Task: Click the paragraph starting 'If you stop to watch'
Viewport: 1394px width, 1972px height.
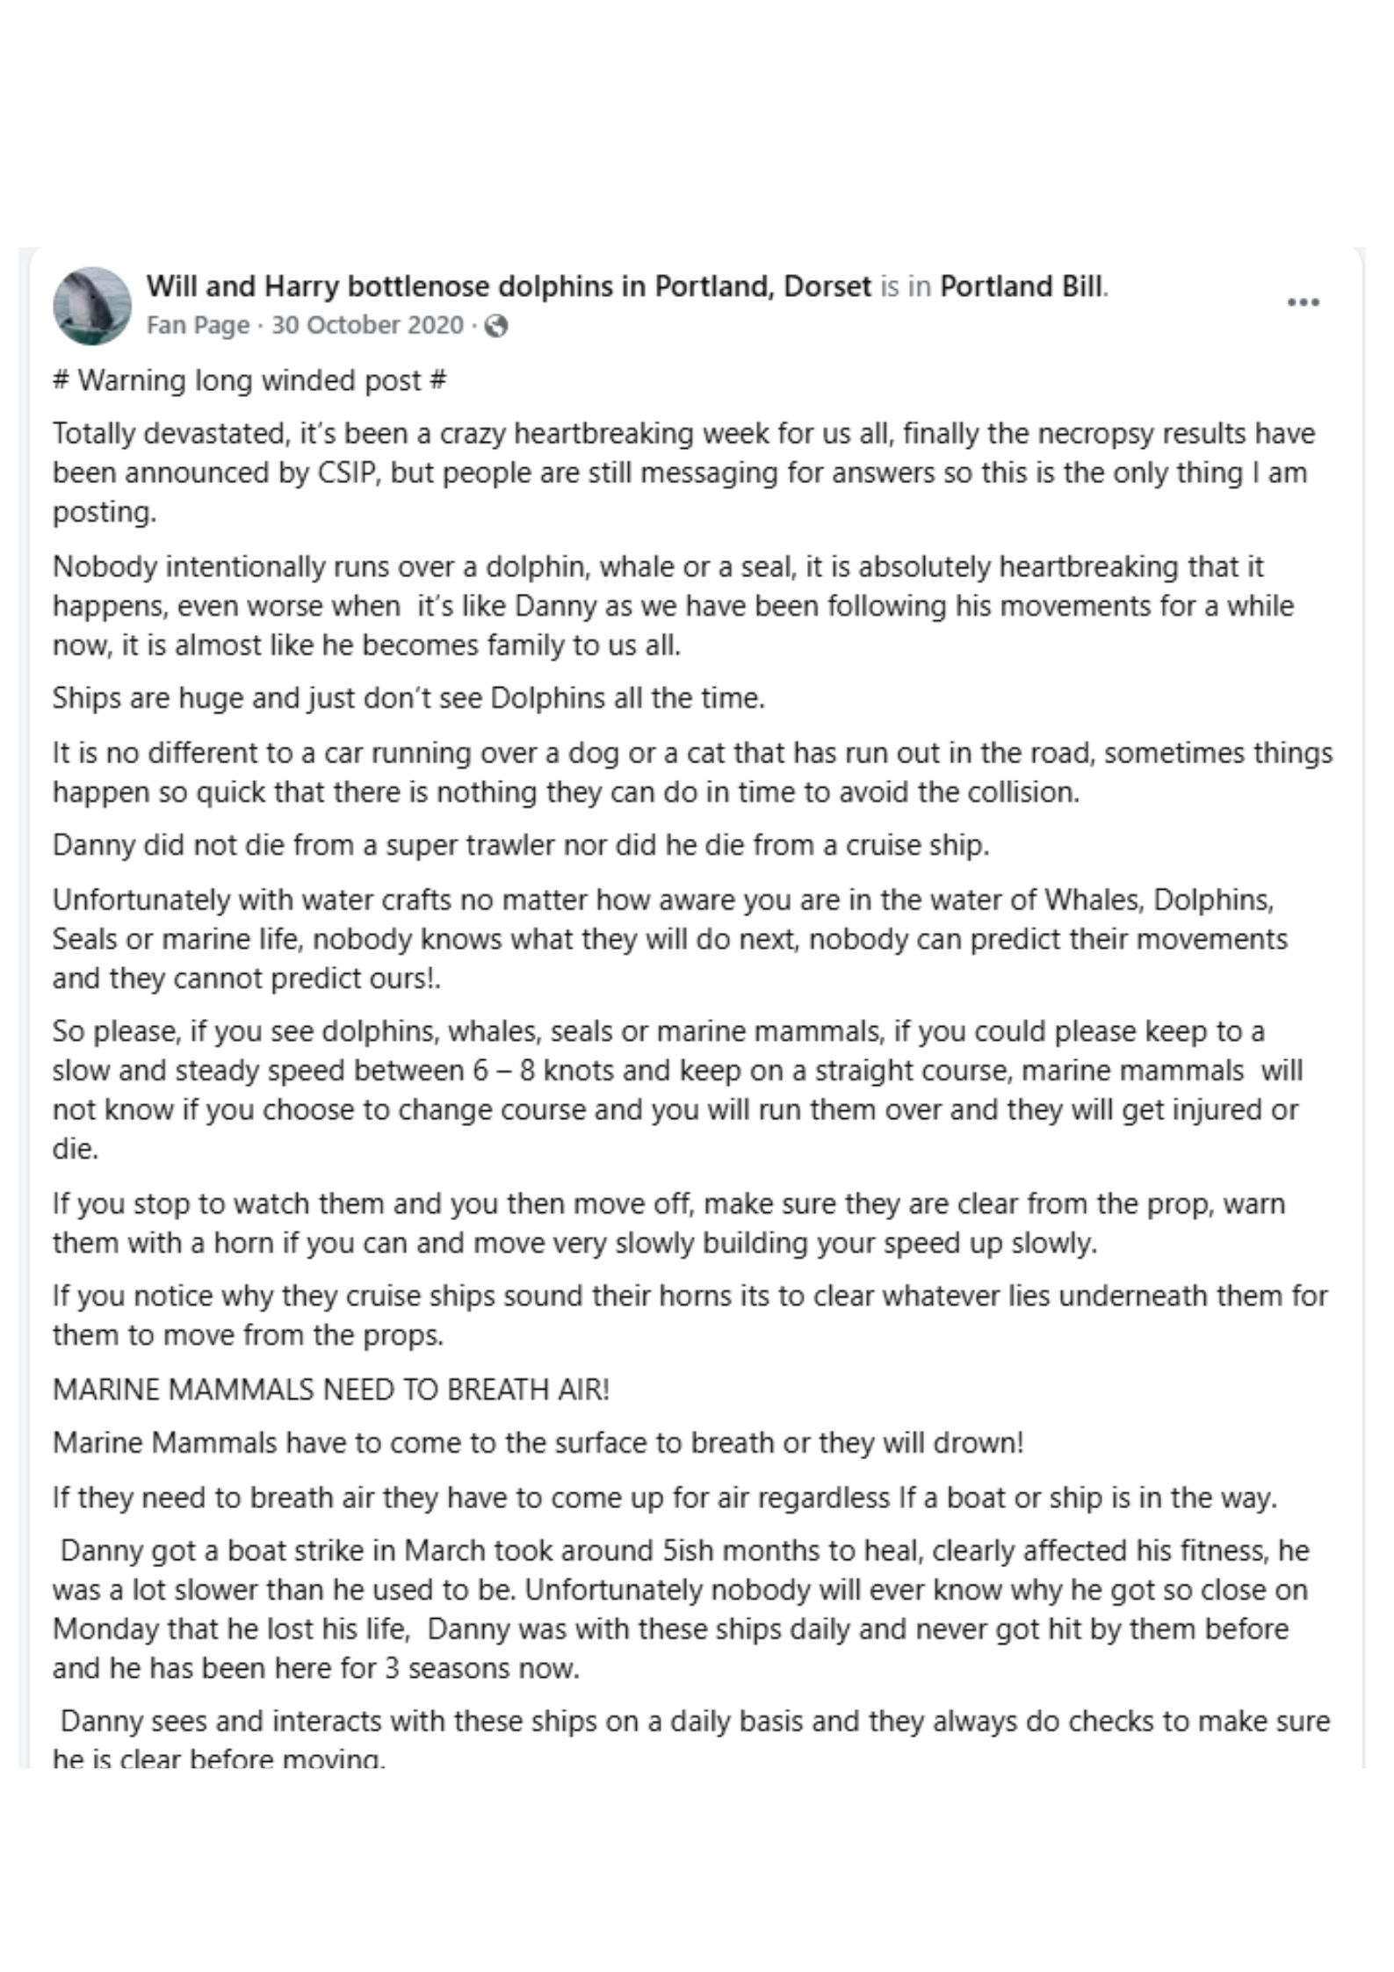Action: (668, 1223)
